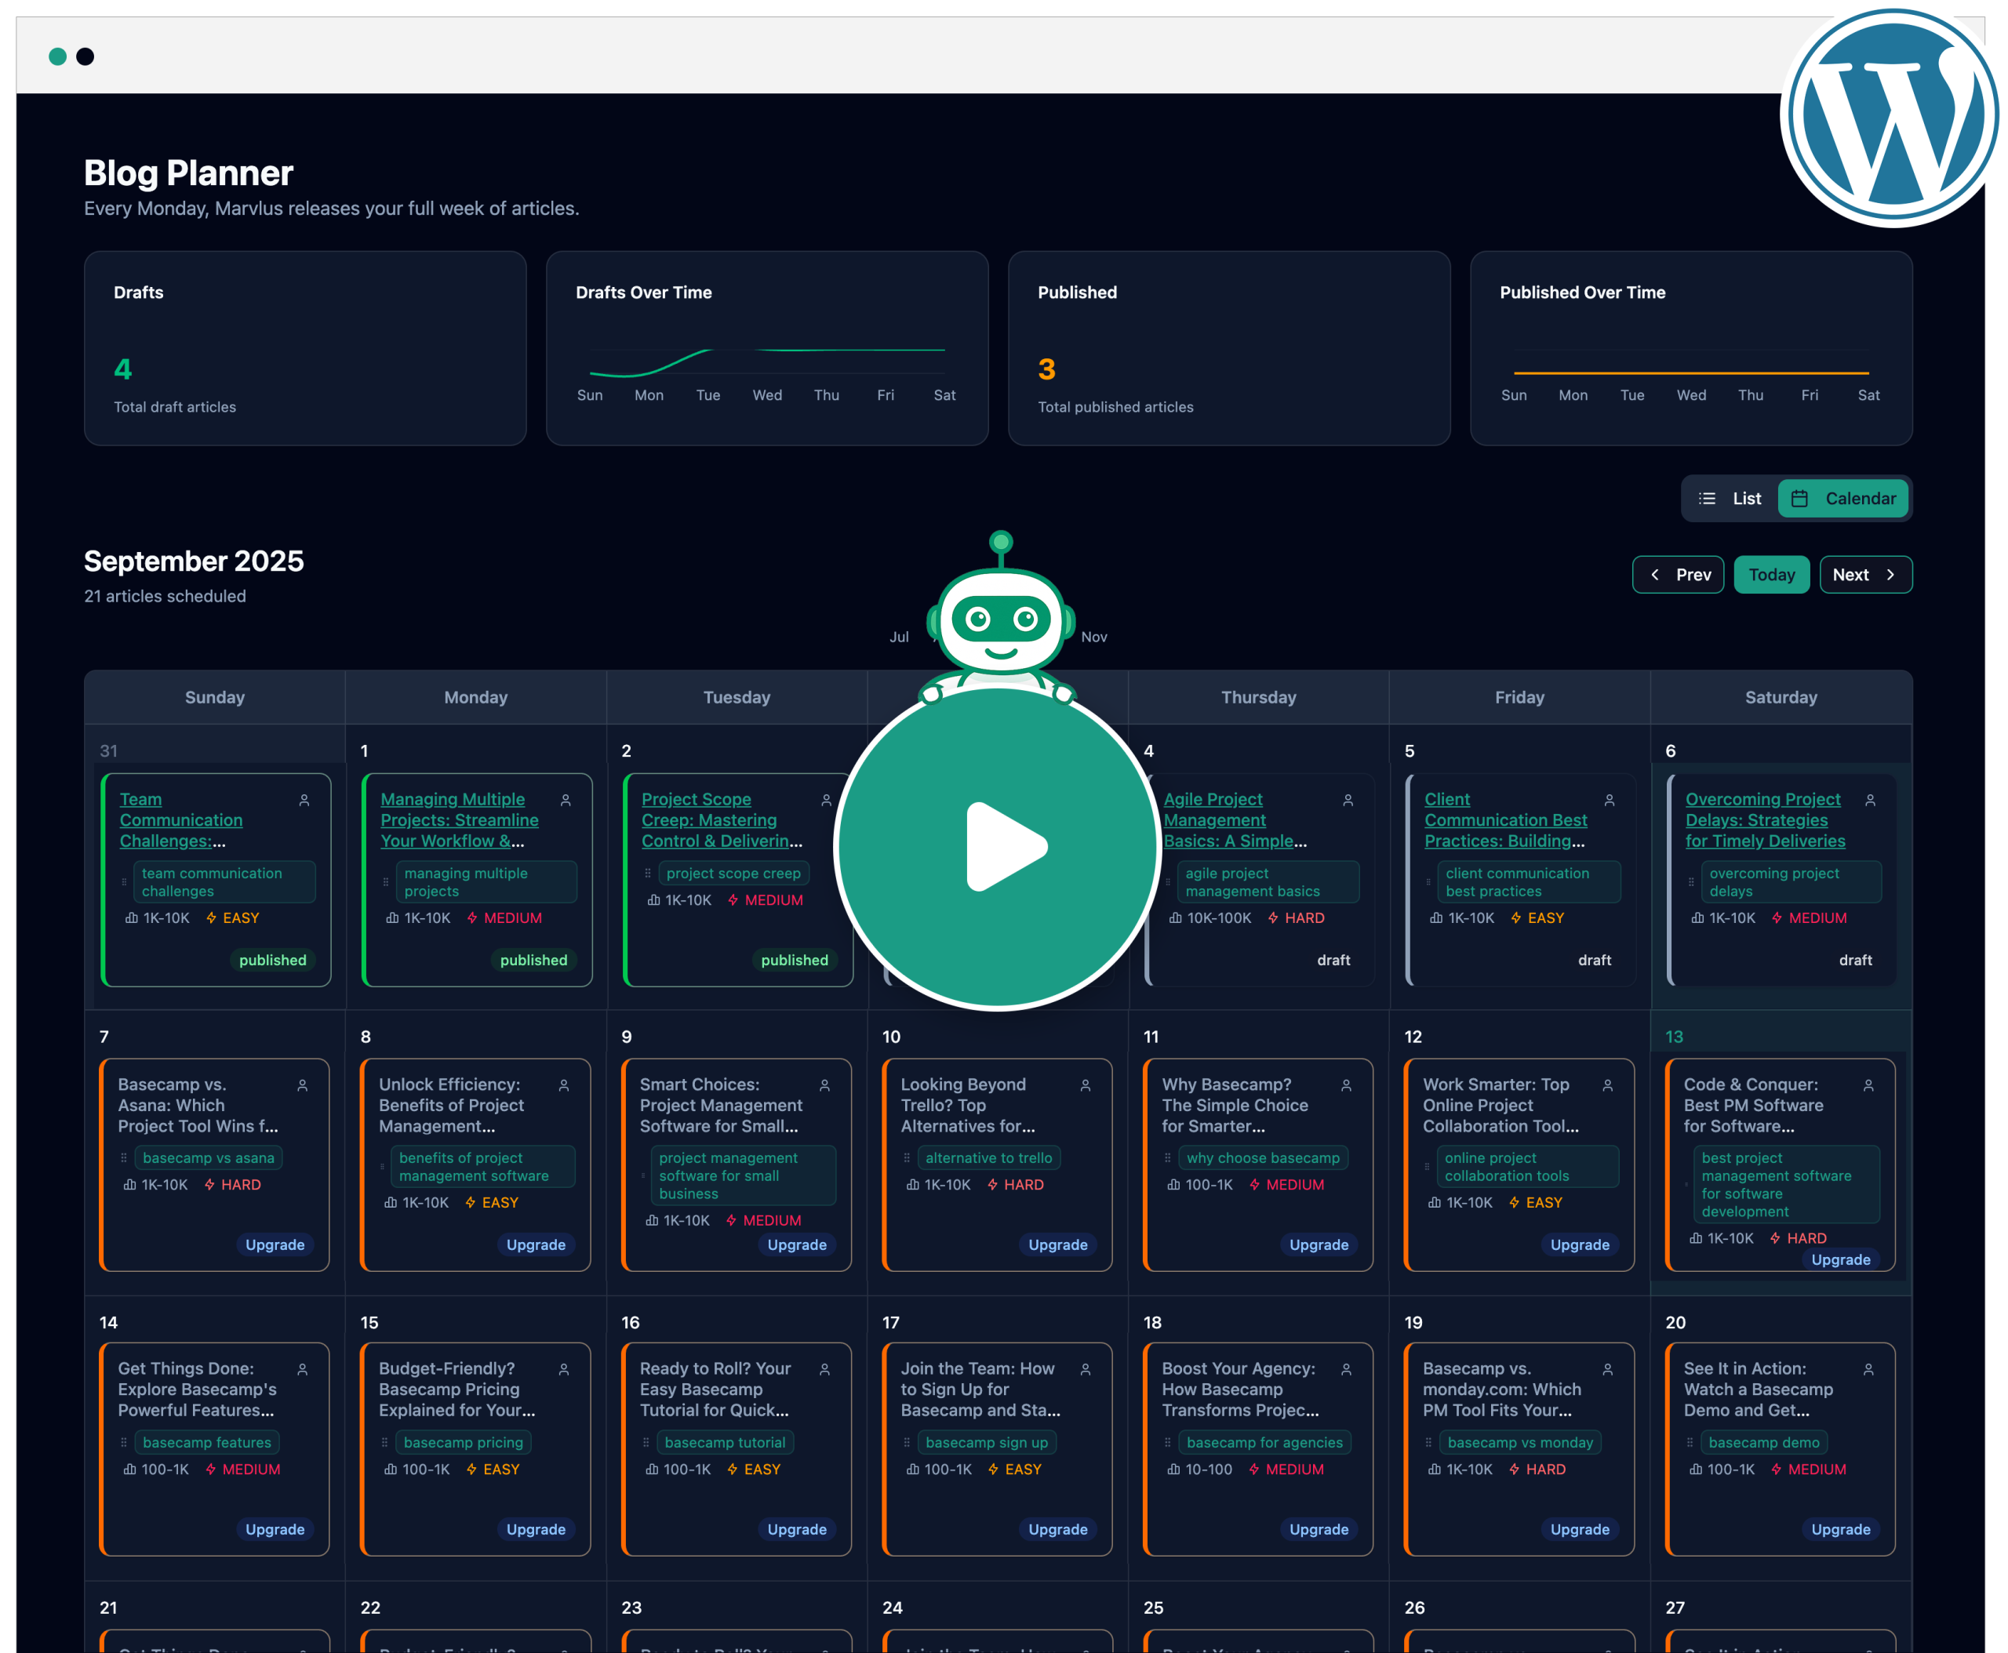Click person icon on Team Communication card
Viewport: 2008px width, 1653px height.
tap(305, 801)
